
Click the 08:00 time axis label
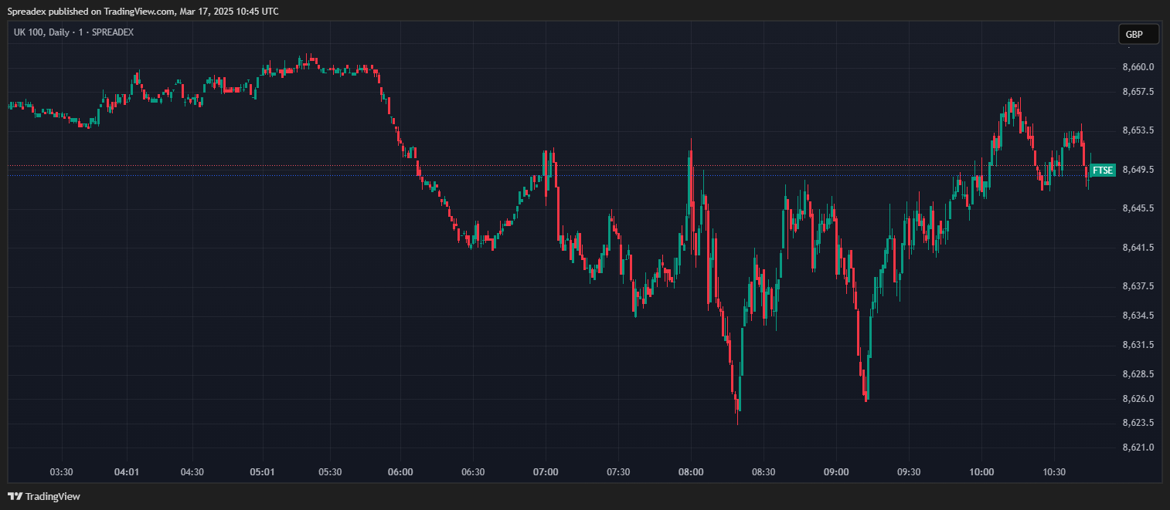click(x=691, y=472)
